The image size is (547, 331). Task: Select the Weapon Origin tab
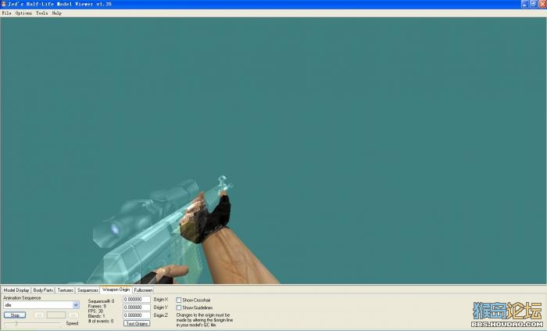(x=116, y=290)
